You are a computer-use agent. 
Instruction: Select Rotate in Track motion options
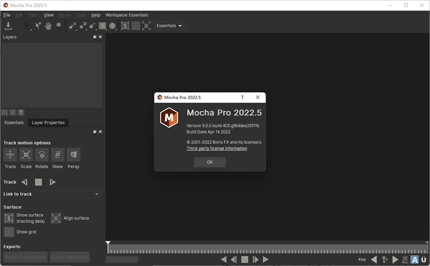(42, 155)
